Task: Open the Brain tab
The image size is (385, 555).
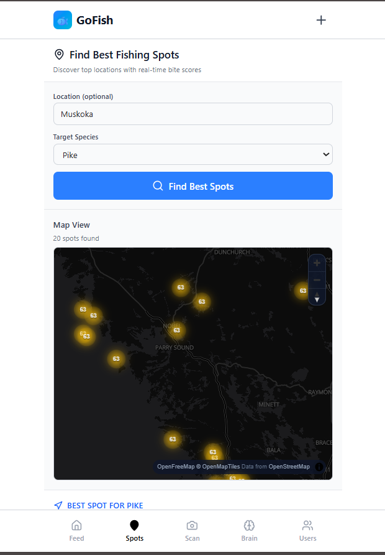Action: point(249,531)
